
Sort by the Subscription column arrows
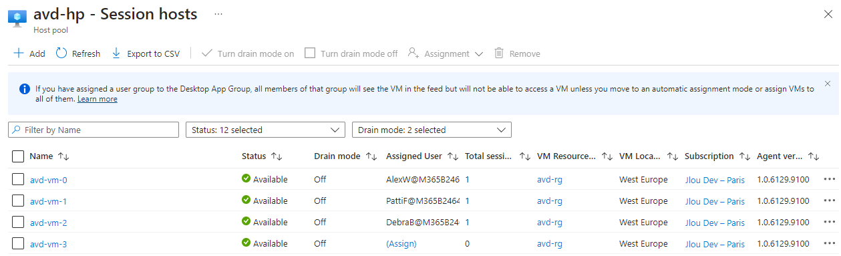click(x=745, y=156)
